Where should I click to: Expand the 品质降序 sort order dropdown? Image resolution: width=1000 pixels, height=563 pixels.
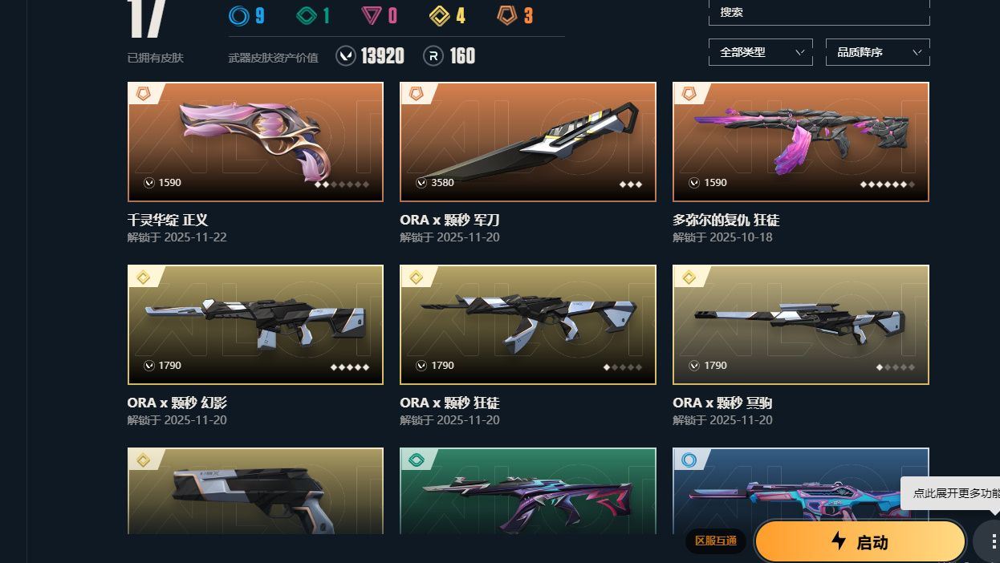pyautogui.click(x=878, y=52)
